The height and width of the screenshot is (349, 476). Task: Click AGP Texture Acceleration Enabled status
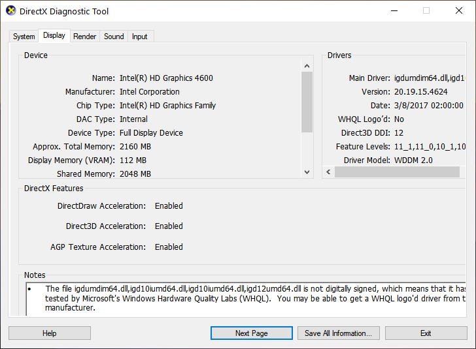[x=169, y=247]
